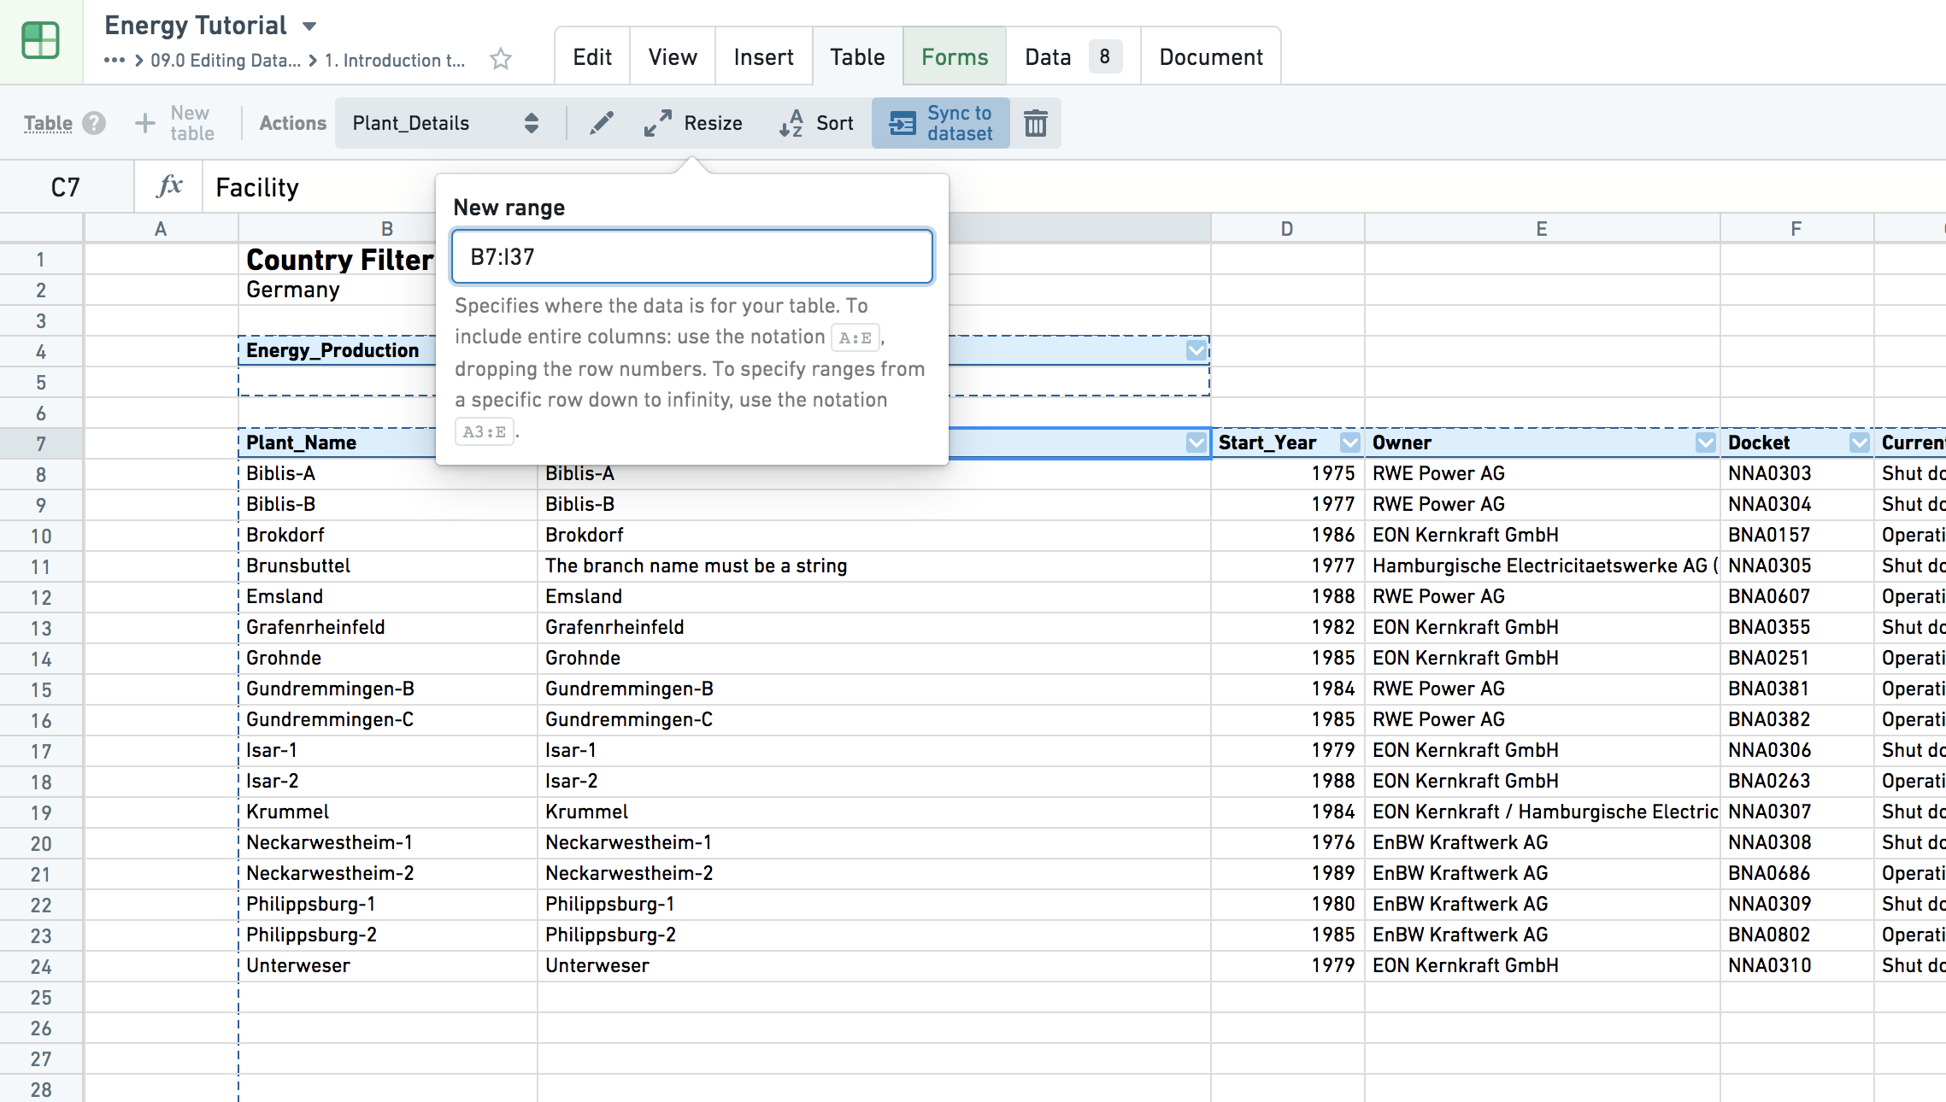Open Facility column filter dropdown on row 7

(x=1196, y=443)
